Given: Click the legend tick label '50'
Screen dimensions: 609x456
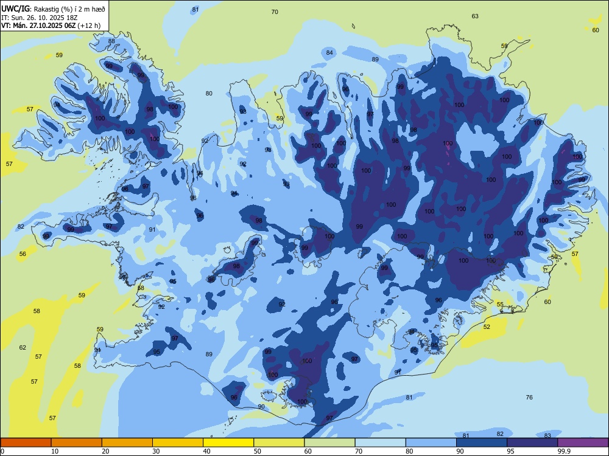Looking at the screenshot, I should [258, 451].
